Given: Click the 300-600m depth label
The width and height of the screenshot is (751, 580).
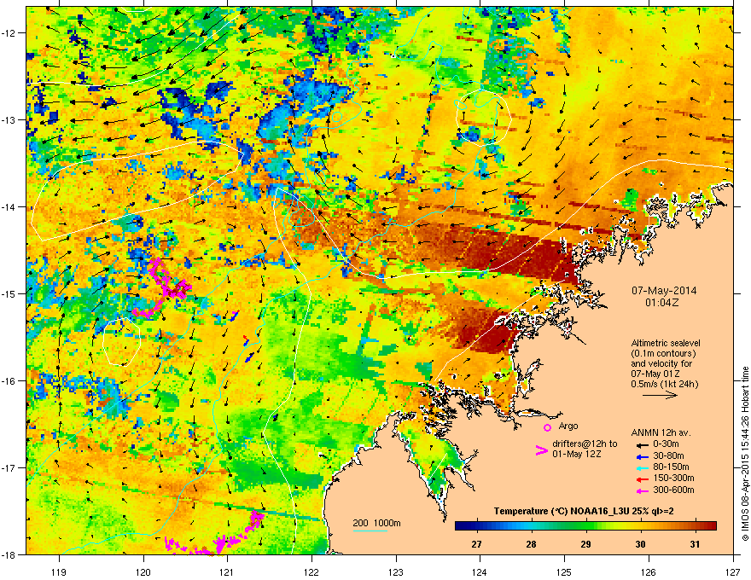Looking at the screenshot, I should pyautogui.click(x=673, y=490).
